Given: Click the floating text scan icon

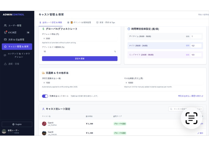Looking at the screenshot, I should tap(191, 118).
